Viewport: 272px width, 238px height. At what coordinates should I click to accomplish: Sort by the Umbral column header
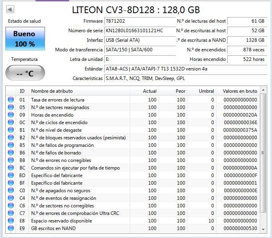tap(202, 91)
